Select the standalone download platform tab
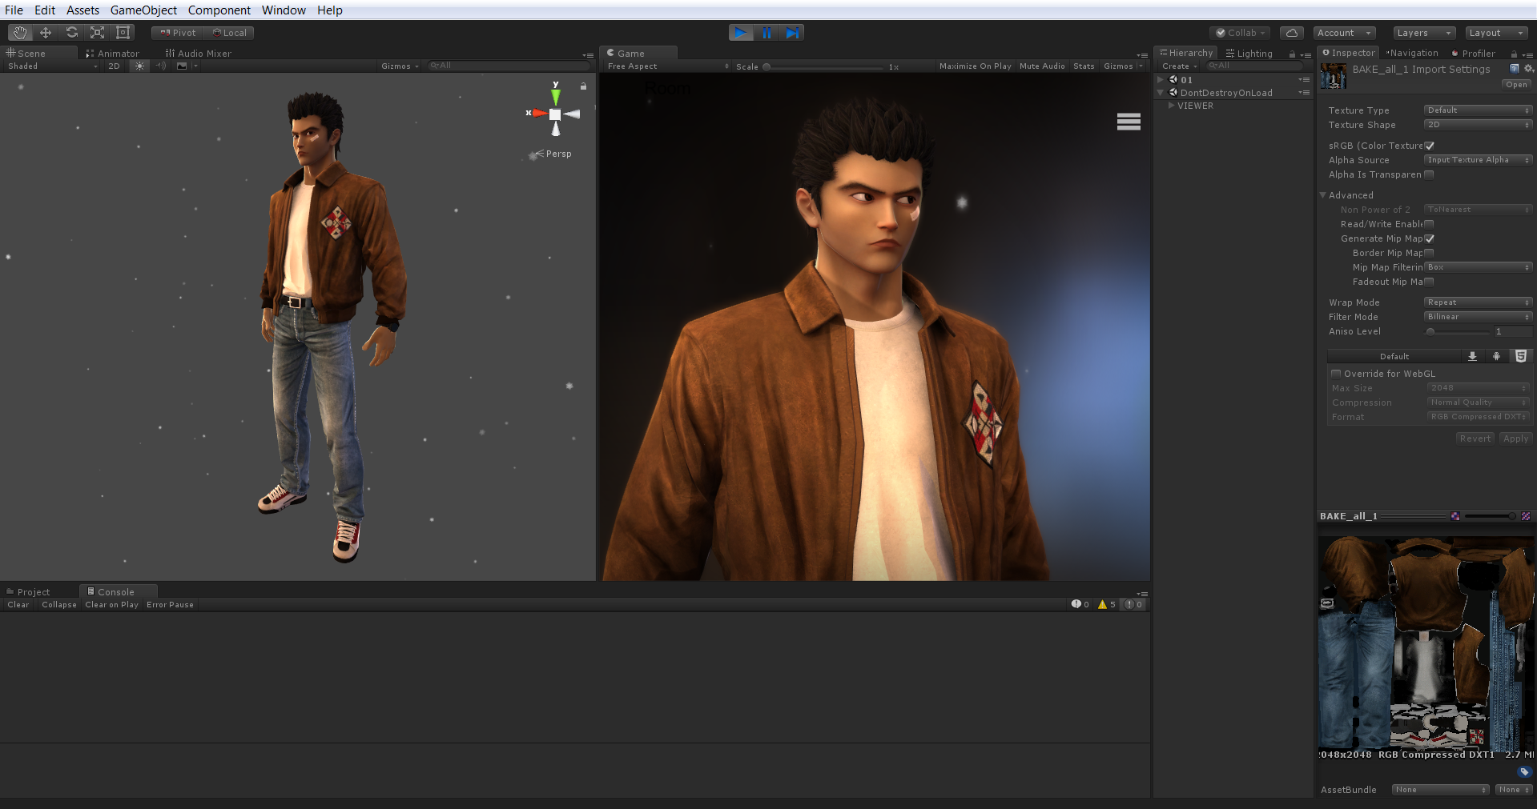This screenshot has width=1537, height=809. pyautogui.click(x=1472, y=357)
